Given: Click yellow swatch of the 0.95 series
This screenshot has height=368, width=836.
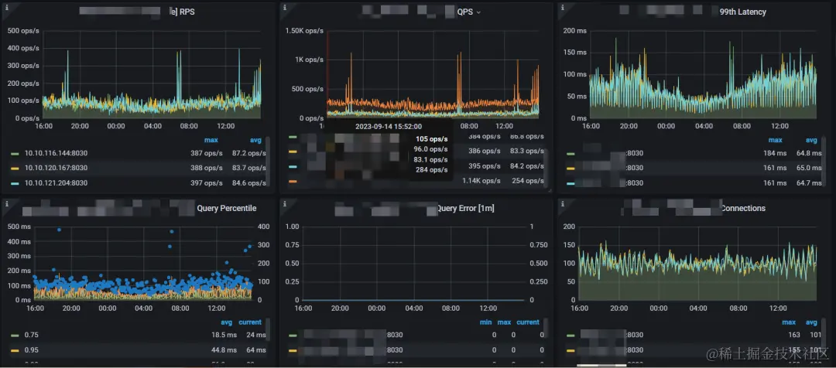Looking at the screenshot, I should coord(15,351).
